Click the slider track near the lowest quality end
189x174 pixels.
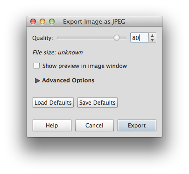58,38
